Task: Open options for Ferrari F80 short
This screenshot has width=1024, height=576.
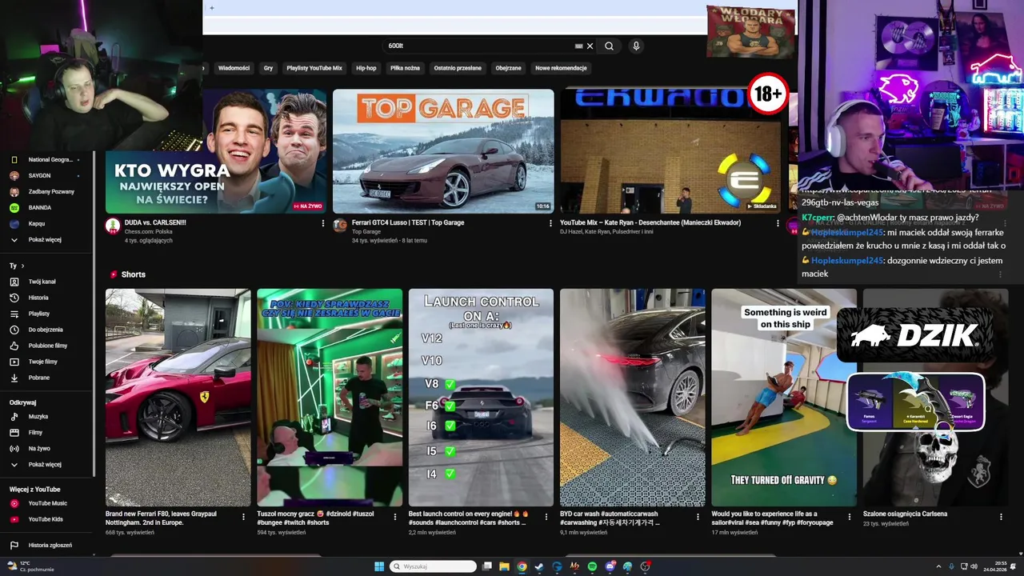Action: [243, 517]
